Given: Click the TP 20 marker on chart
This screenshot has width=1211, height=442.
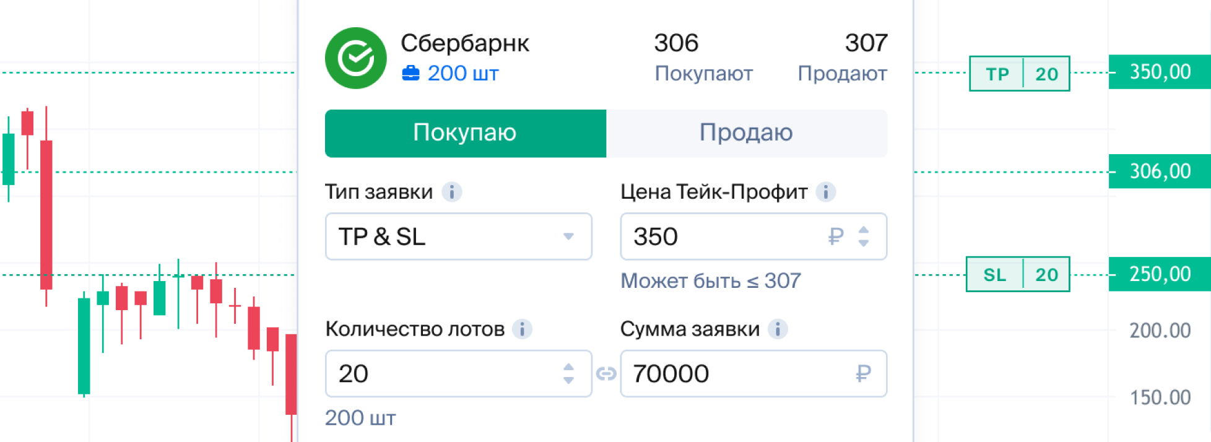Looking at the screenshot, I should pyautogui.click(x=1019, y=74).
